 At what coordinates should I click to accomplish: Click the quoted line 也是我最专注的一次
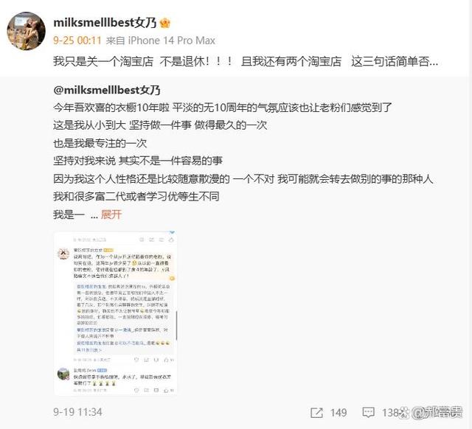pyautogui.click(x=100, y=143)
